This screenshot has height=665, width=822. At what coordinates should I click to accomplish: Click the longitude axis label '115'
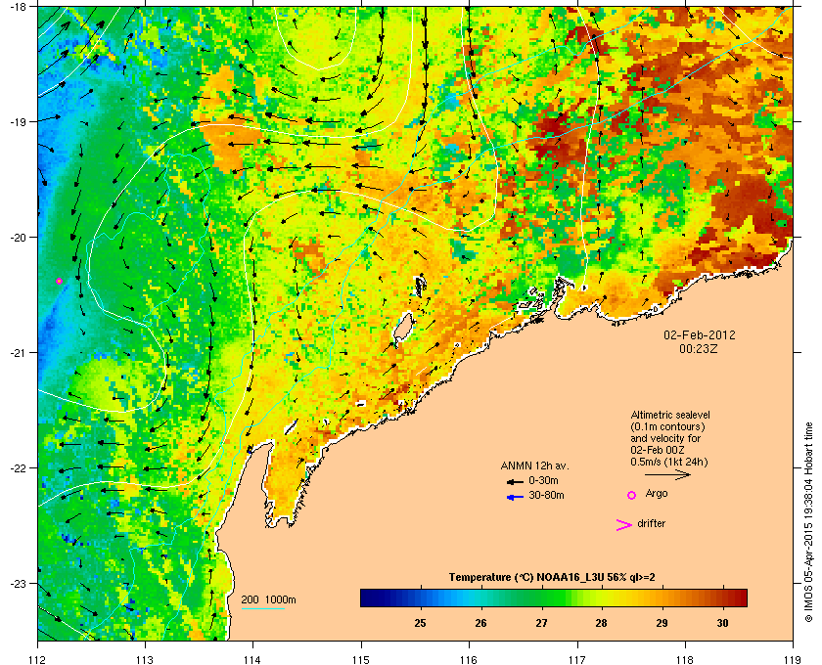click(x=361, y=659)
